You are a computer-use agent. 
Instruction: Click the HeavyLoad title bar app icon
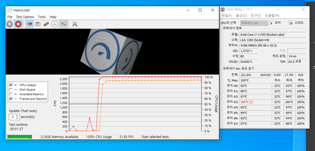pyautogui.click(x=10, y=10)
